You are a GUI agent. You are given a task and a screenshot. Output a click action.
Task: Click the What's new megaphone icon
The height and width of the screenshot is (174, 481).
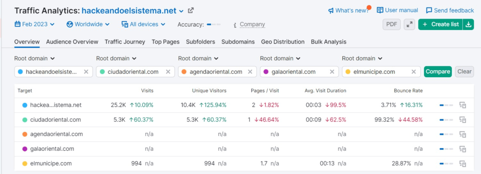[331, 11]
